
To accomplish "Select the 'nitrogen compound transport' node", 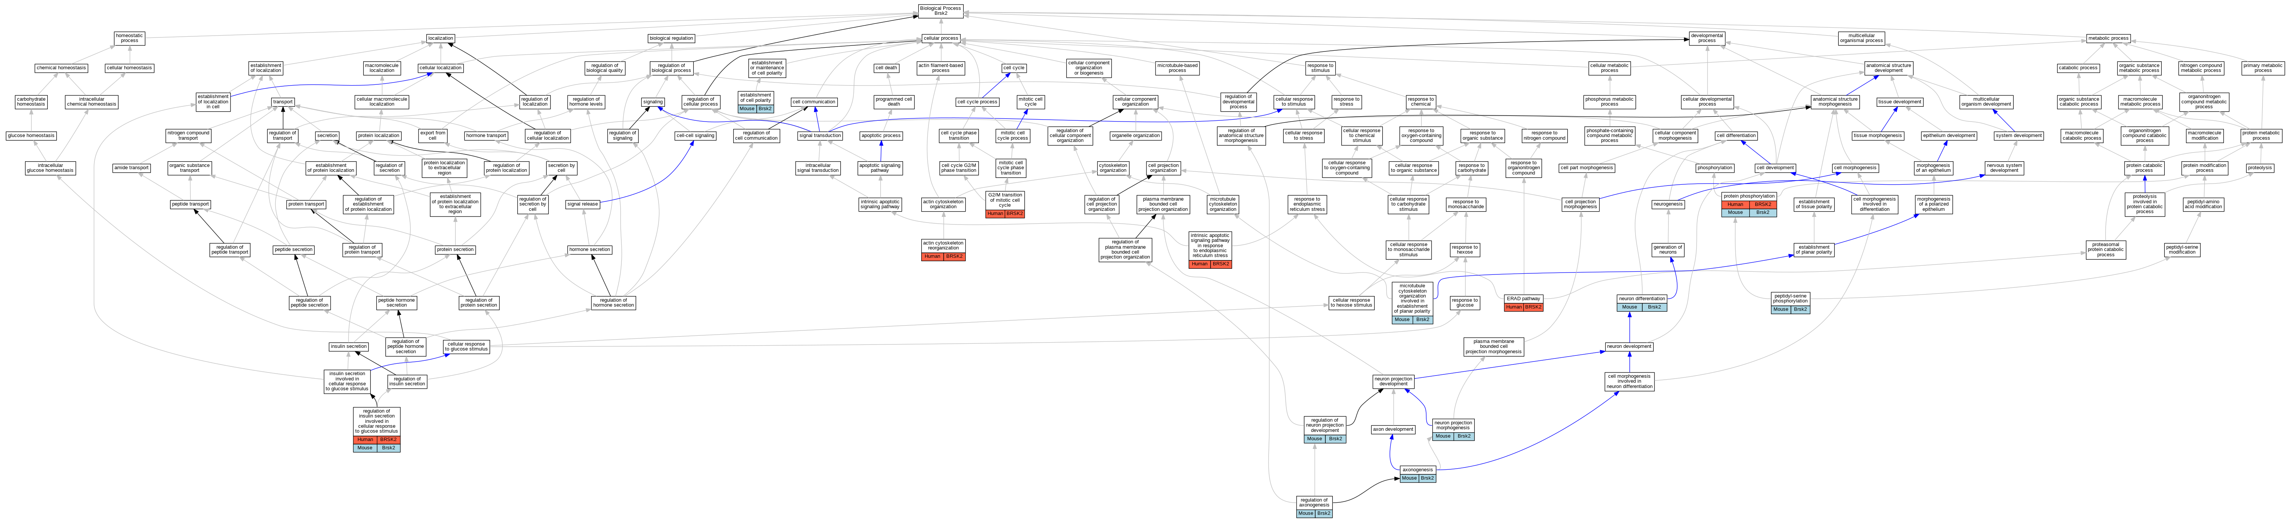I will [188, 136].
